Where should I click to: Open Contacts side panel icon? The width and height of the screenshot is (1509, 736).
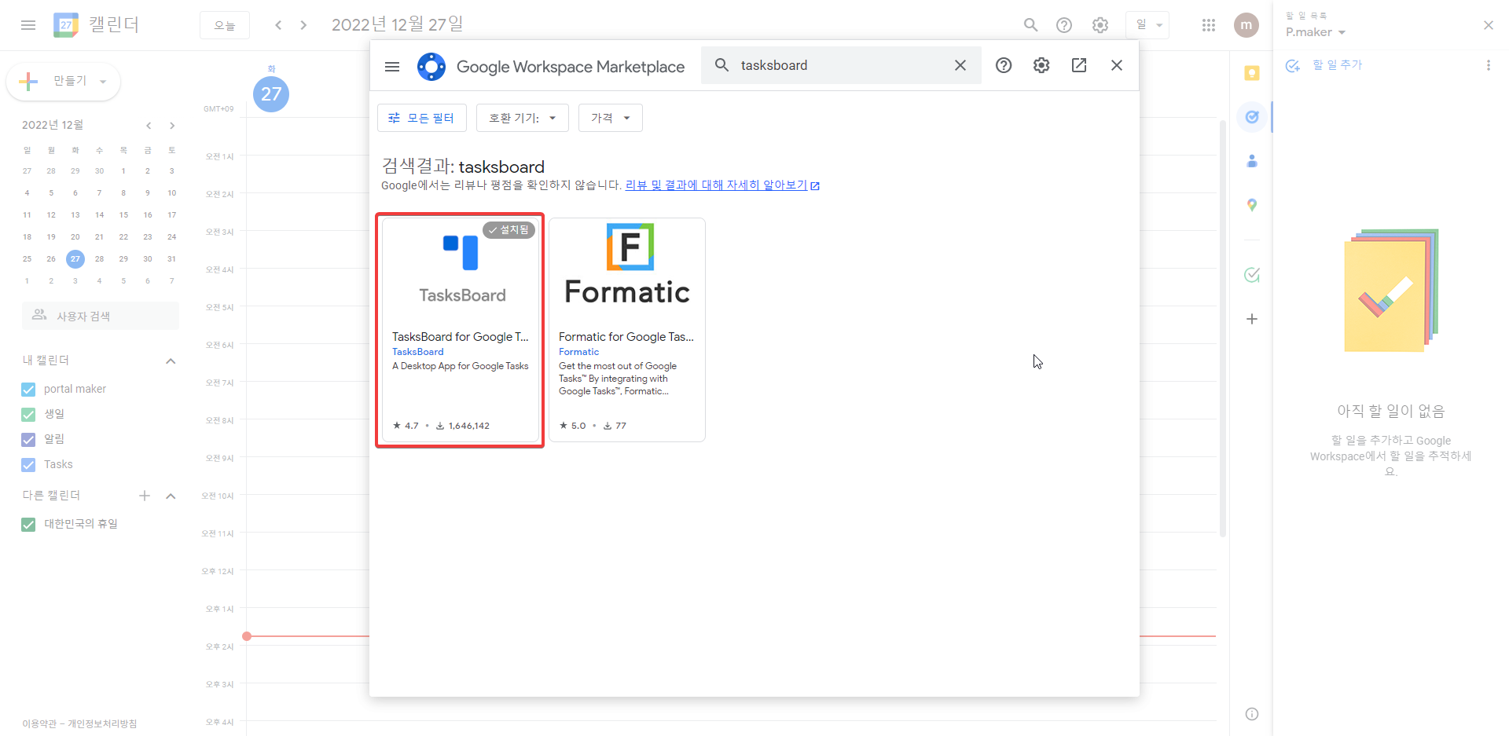click(1252, 161)
